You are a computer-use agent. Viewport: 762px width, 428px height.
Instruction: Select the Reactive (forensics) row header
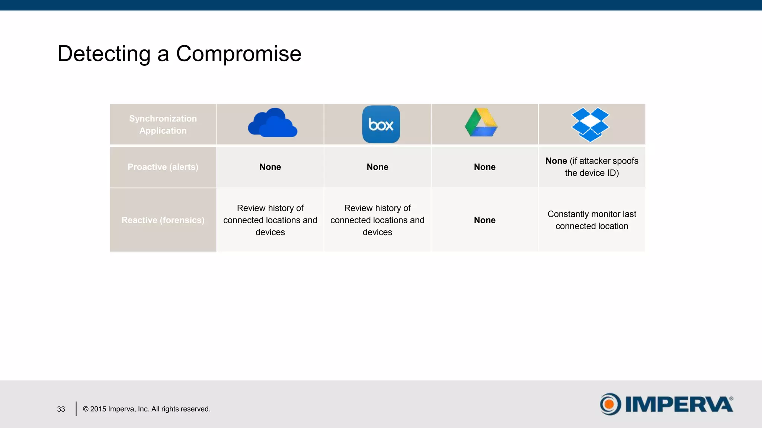(163, 220)
